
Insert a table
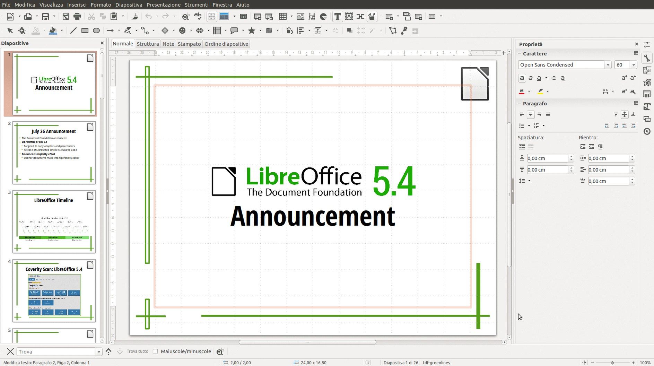click(x=283, y=16)
